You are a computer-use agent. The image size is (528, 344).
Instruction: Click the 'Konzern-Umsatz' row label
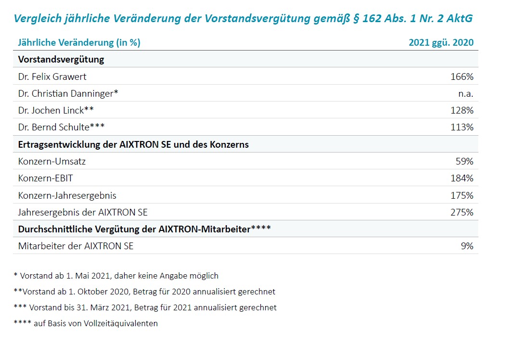click(x=52, y=161)
